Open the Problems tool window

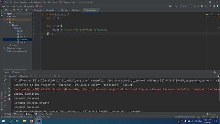tap(18, 114)
